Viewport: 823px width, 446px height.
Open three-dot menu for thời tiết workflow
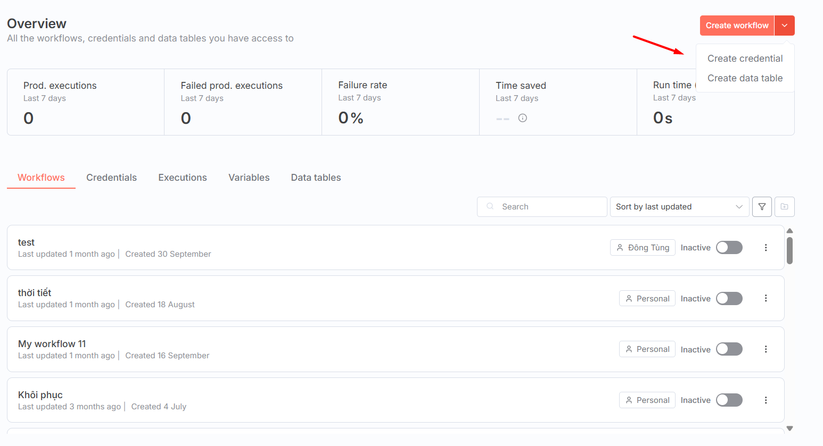(x=766, y=298)
